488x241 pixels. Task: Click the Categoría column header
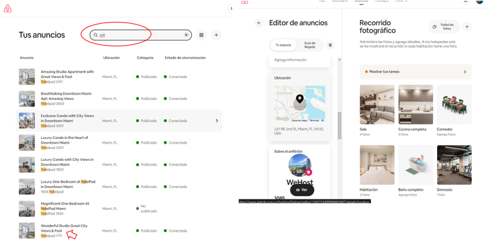(x=145, y=58)
